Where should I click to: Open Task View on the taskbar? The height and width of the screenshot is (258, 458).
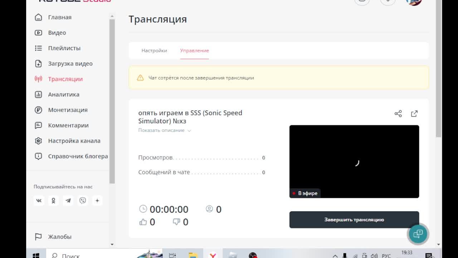click(172, 255)
